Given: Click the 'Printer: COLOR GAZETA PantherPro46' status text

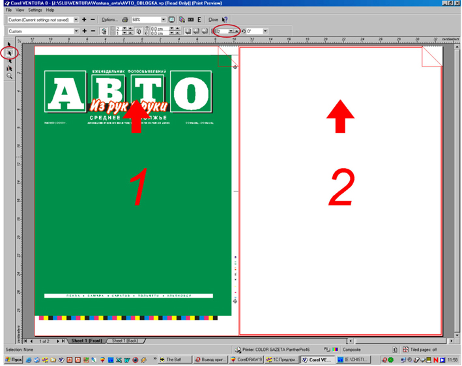Looking at the screenshot, I should pyautogui.click(x=276, y=350).
